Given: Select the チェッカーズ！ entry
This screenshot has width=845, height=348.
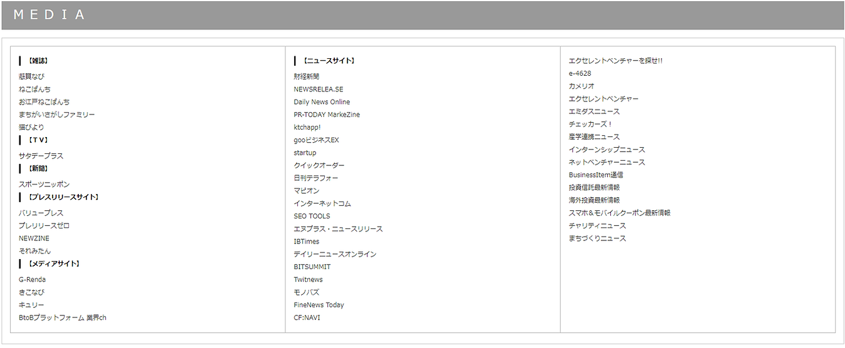Looking at the screenshot, I should 591,124.
